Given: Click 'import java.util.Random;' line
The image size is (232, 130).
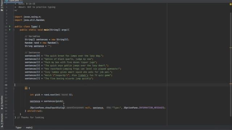Looking at the screenshot, I should click(x=30, y=20).
